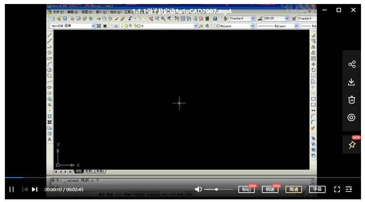Switch to the 布局2 layout tab
This screenshot has width=365, height=202.
[x=100, y=171]
